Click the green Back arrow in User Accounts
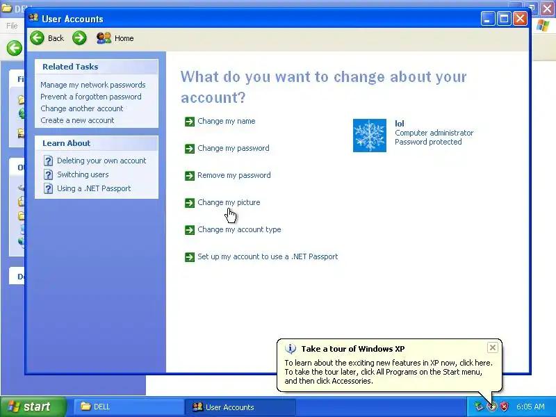Image resolution: width=556 pixels, height=417 pixels. 38,38
